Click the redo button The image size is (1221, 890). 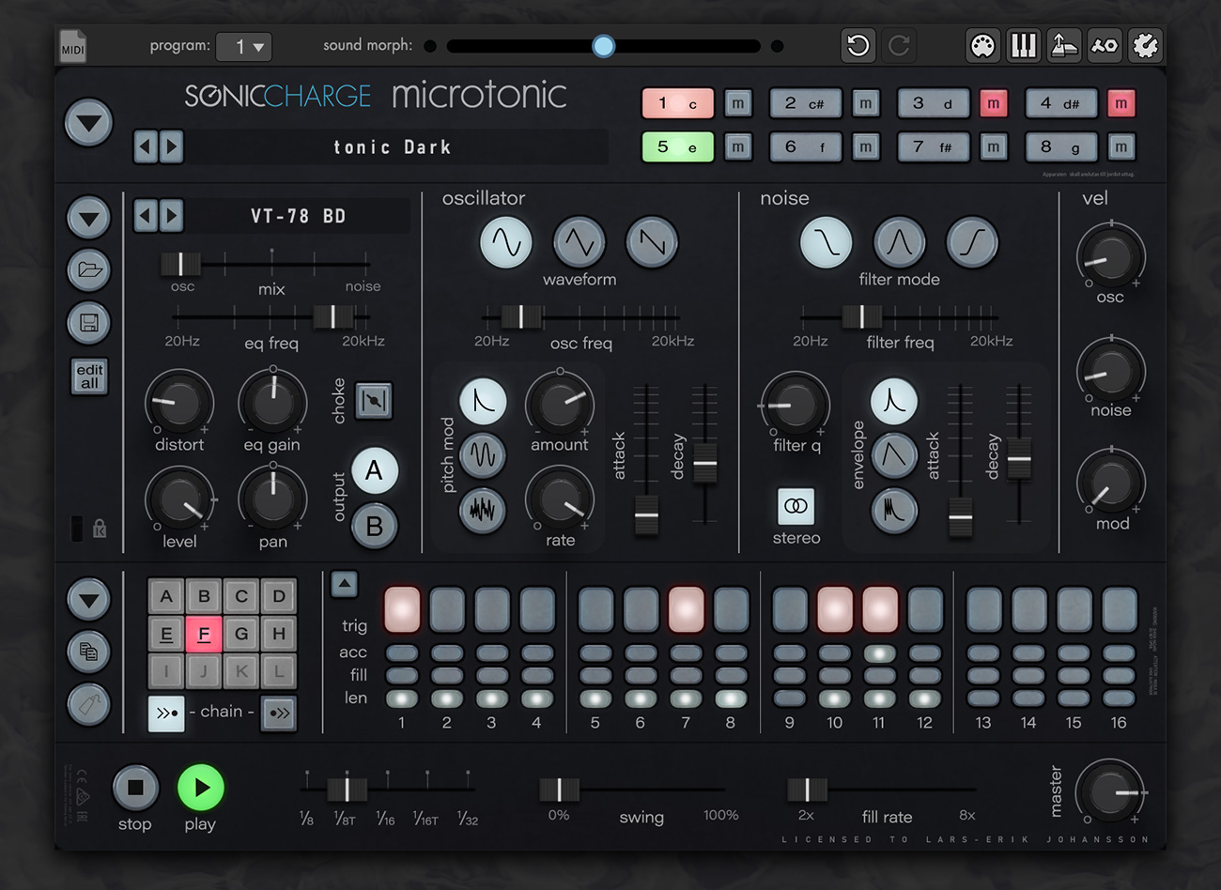(x=899, y=45)
